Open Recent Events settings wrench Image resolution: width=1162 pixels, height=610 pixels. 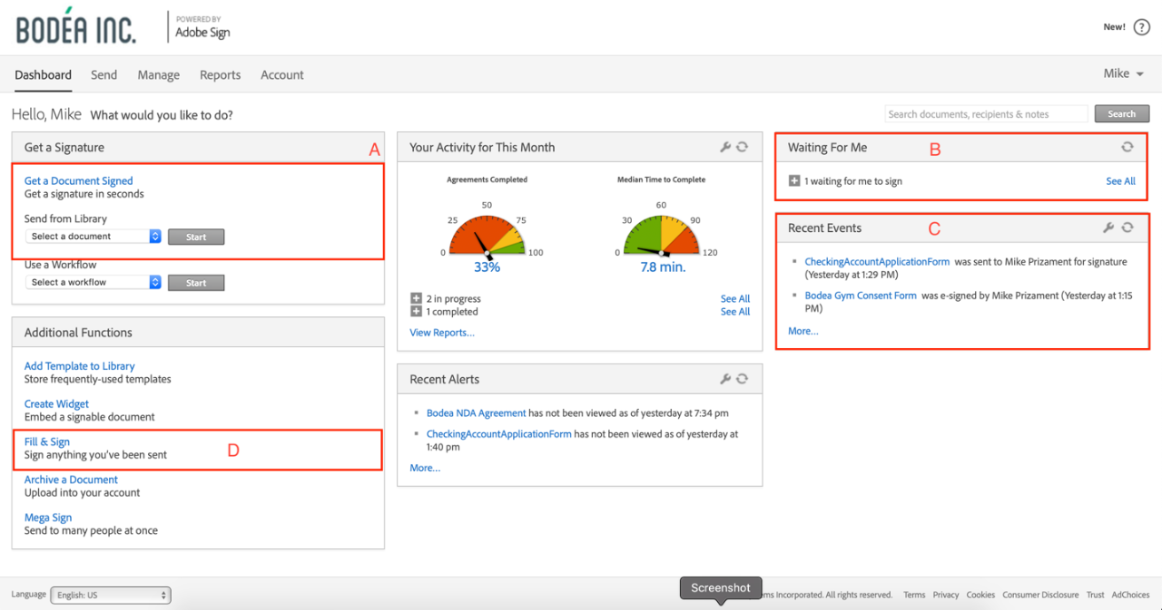pyautogui.click(x=1108, y=228)
